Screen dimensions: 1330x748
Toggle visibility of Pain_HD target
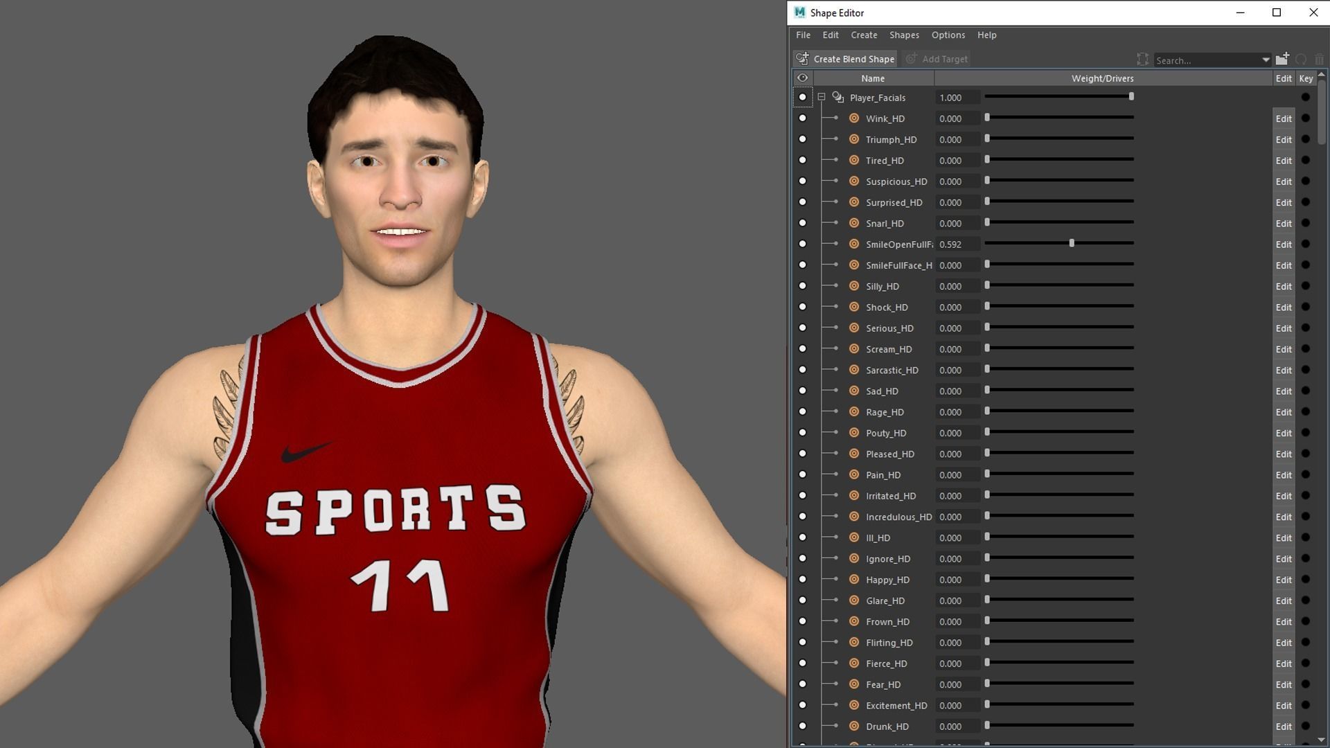pos(802,474)
